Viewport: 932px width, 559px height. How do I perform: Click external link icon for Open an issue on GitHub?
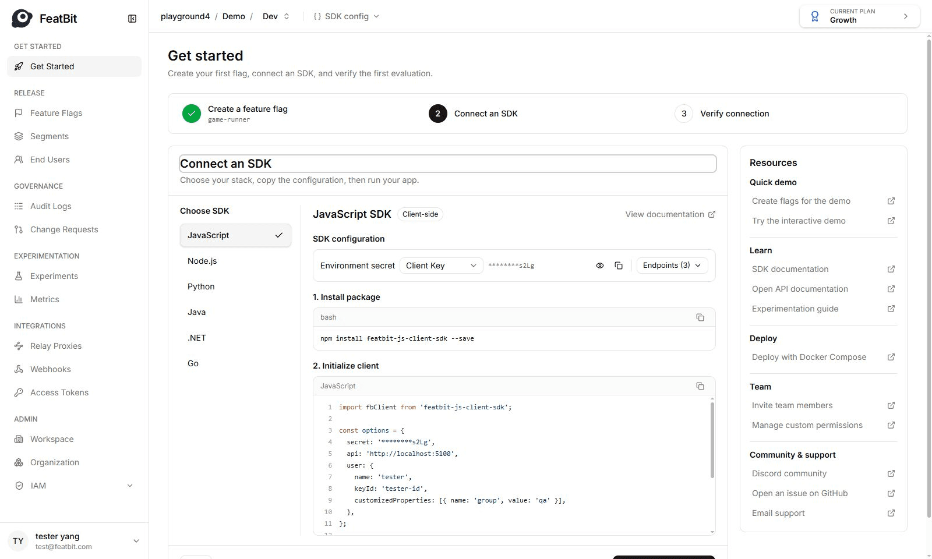tap(891, 493)
